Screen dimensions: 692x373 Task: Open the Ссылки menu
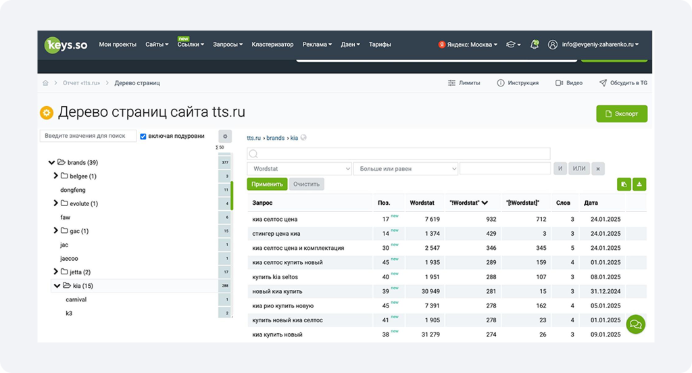tap(191, 45)
